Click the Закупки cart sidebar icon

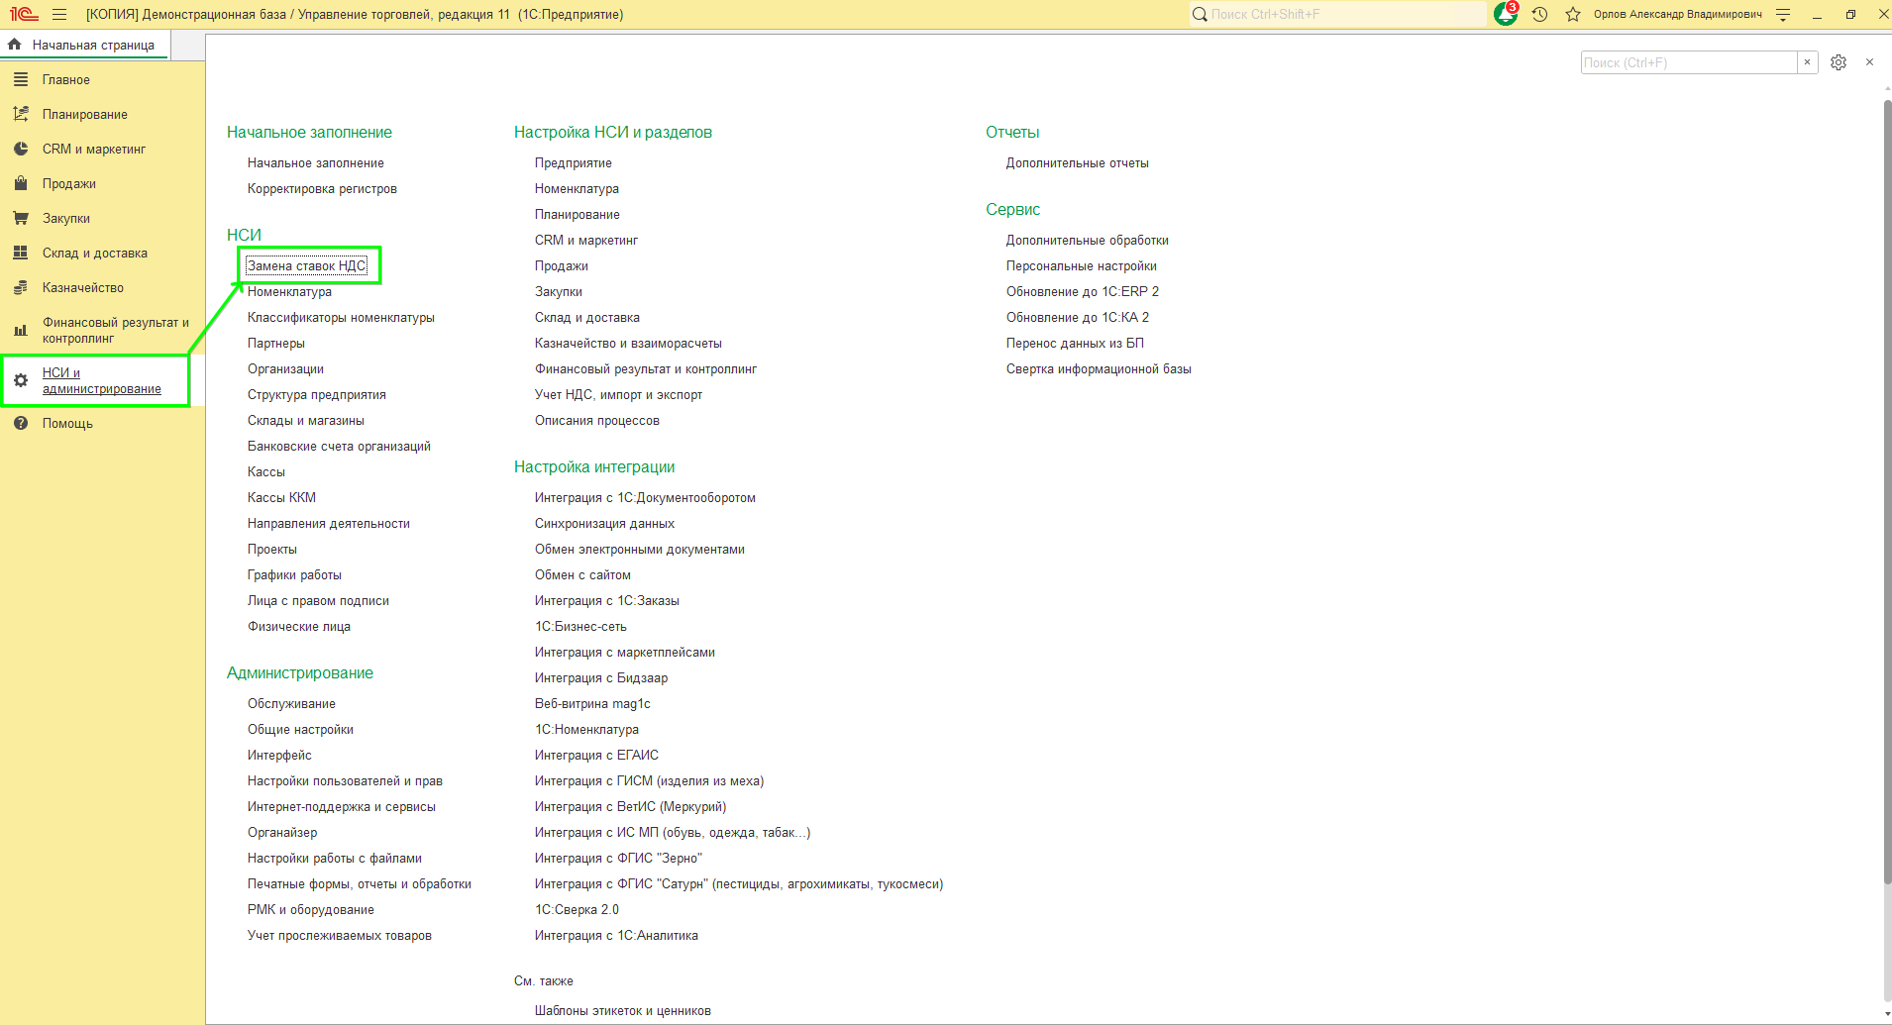pyautogui.click(x=20, y=218)
